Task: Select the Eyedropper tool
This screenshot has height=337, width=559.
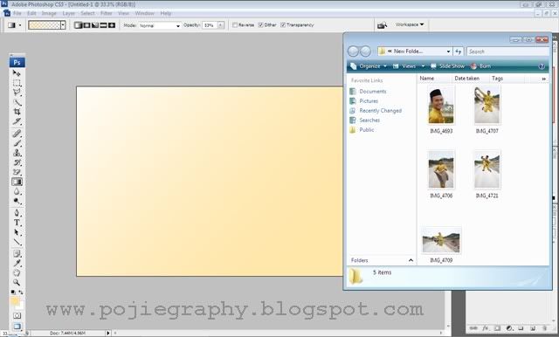Action: pos(17,264)
